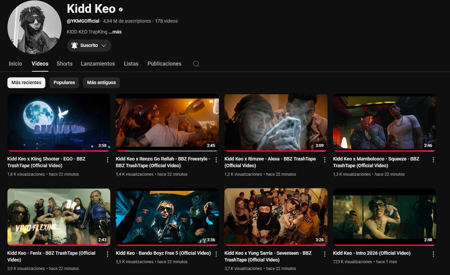
Task: Click title Kidd Keo - Bando Boyz Free 5
Action: pyautogui.click(x=163, y=253)
